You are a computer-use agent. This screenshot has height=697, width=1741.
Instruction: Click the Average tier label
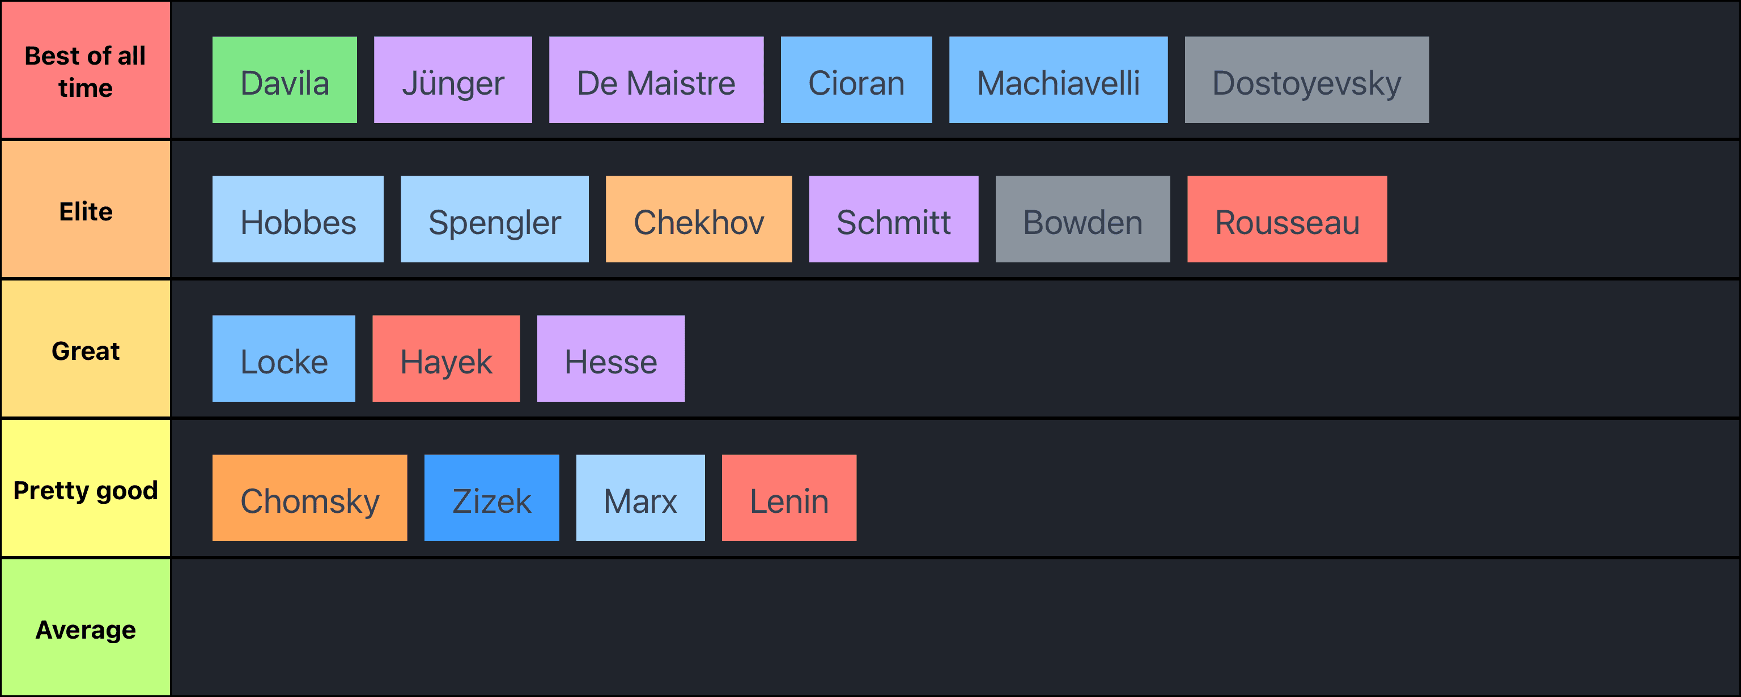coord(86,629)
